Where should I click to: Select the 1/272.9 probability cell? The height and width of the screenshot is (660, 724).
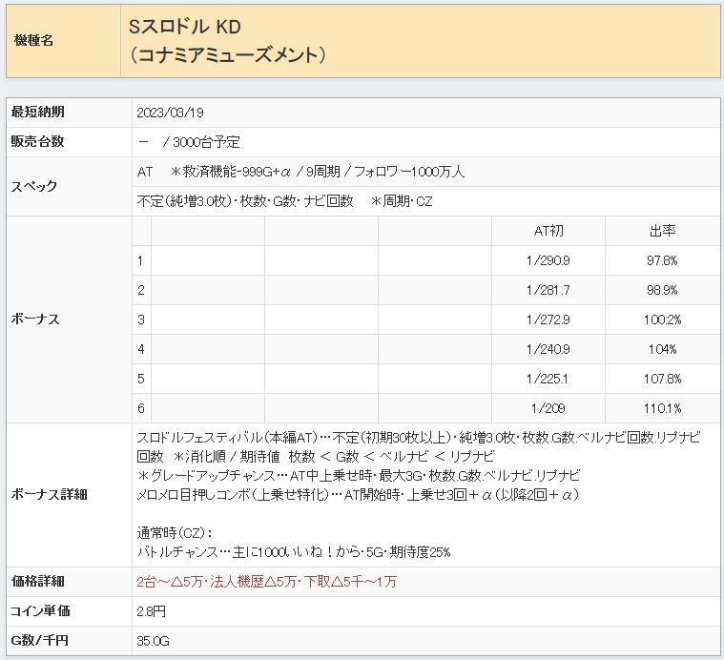coord(548,320)
